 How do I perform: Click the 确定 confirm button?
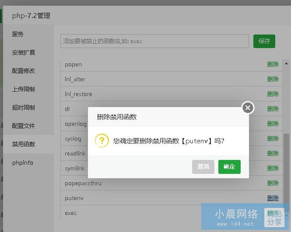pyautogui.click(x=229, y=167)
